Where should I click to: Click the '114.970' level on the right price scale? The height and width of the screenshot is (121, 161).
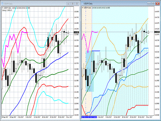(x=157, y=12)
